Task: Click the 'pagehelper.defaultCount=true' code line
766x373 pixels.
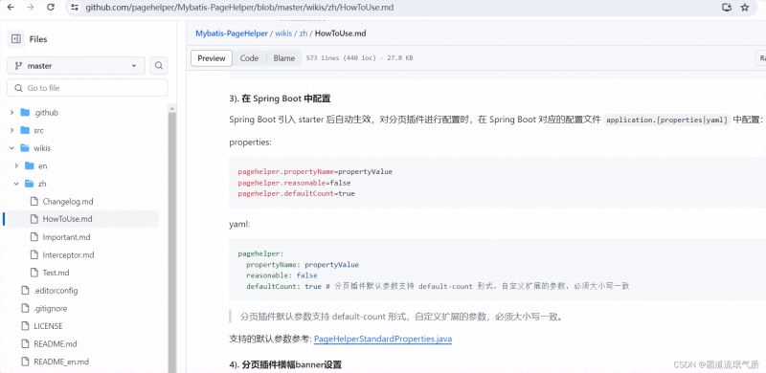Action: coord(296,193)
